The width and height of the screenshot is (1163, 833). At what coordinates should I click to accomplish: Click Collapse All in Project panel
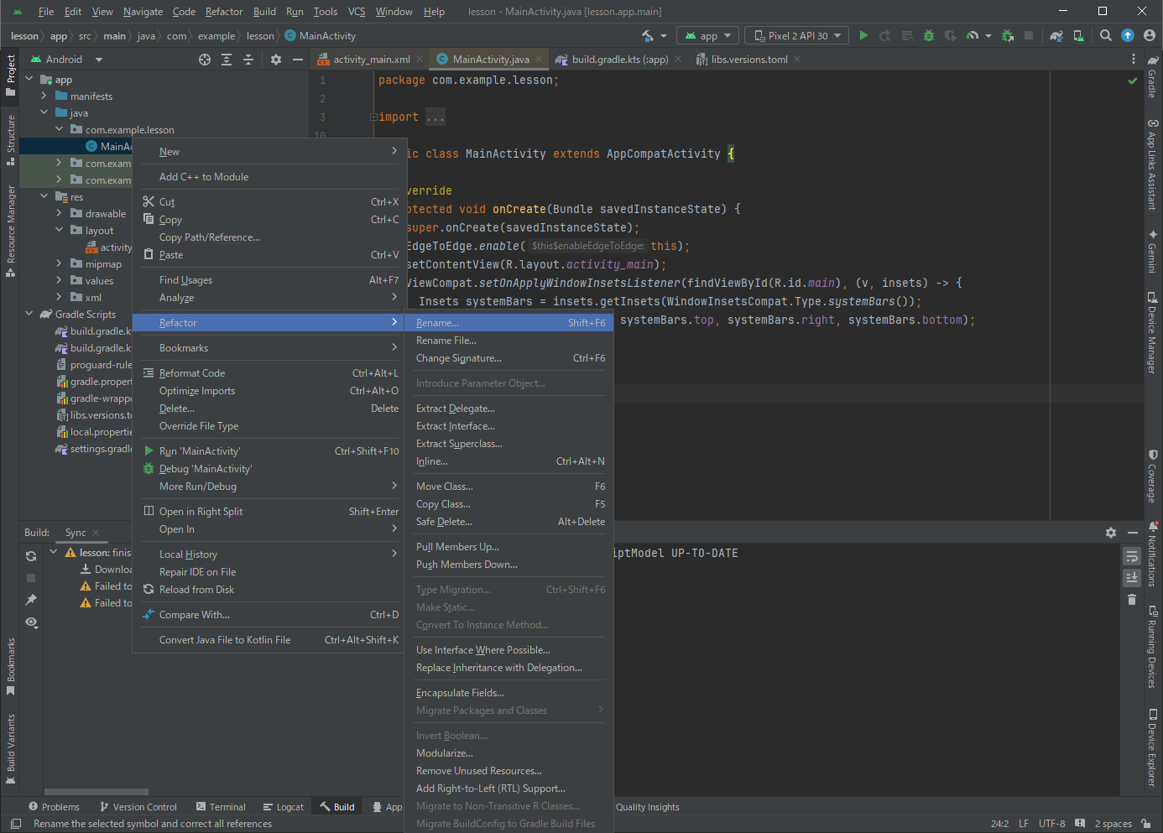point(248,60)
